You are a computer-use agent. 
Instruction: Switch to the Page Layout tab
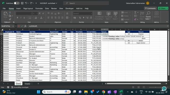[28, 8]
